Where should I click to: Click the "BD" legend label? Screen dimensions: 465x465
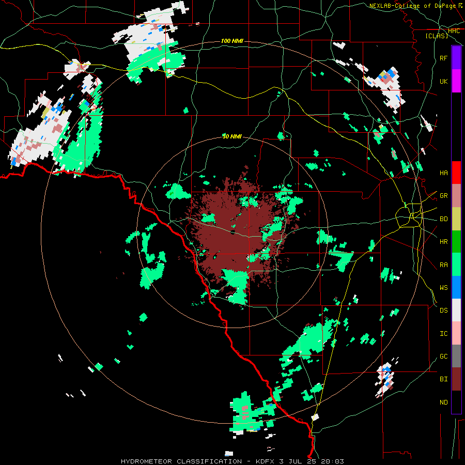[443, 219]
